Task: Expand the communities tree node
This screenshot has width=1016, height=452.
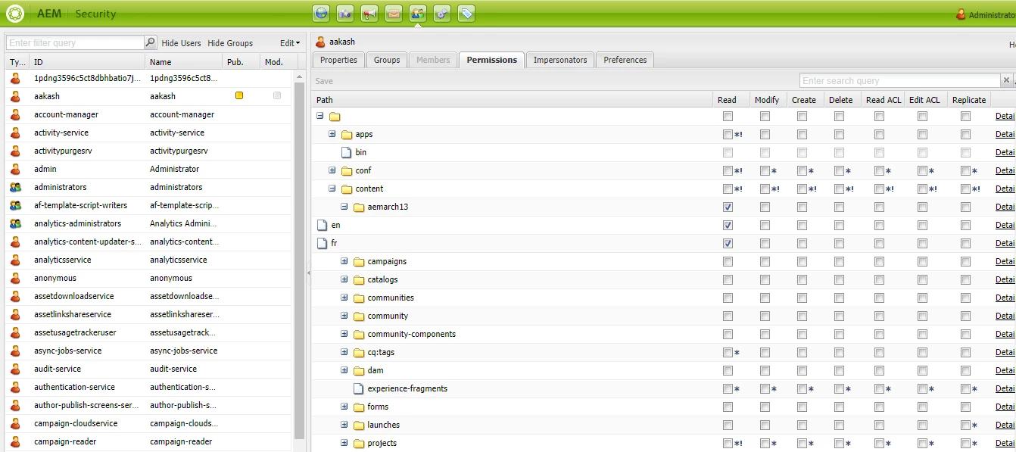Action: click(x=344, y=298)
